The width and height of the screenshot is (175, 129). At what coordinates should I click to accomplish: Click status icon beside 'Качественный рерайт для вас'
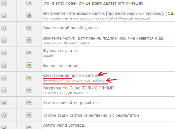pyautogui.click(x=4, y=28)
